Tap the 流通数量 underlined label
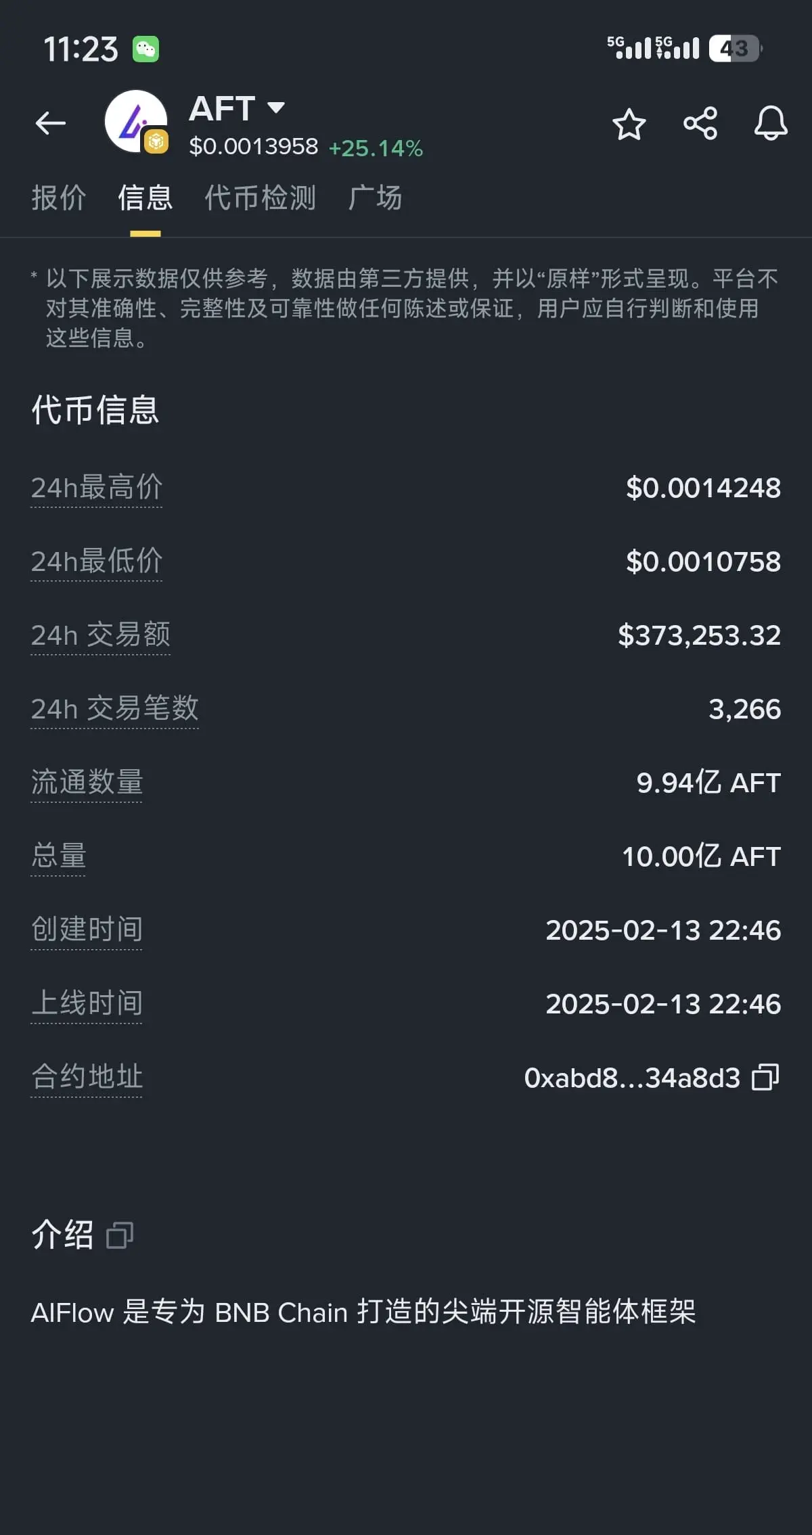The height and width of the screenshot is (1535, 812). point(87,783)
